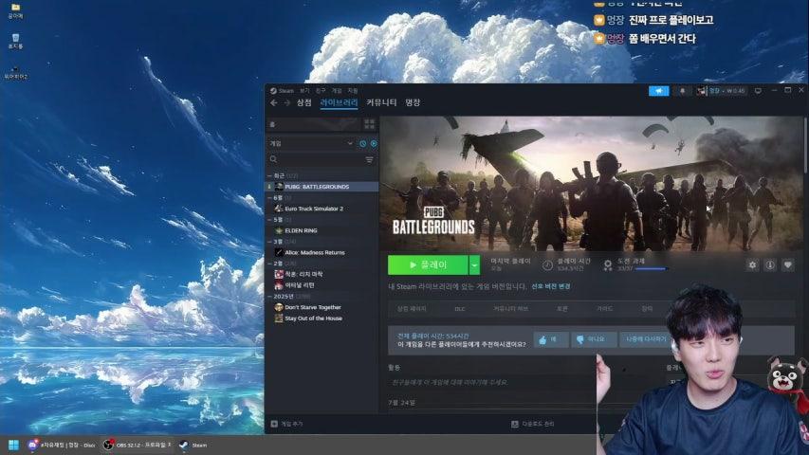Screen dimensions: 809x455
Task: Open the library advanced filter icon
Action: [x=370, y=160]
